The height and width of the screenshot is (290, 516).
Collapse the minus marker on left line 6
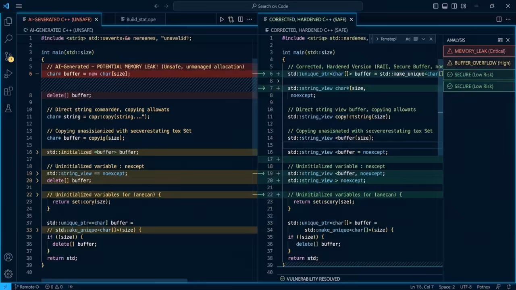[x=37, y=74]
